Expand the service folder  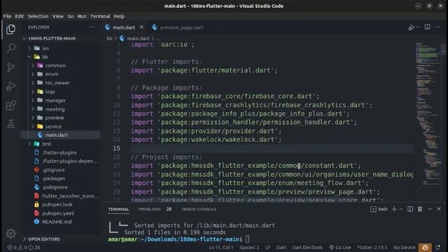tap(53, 126)
